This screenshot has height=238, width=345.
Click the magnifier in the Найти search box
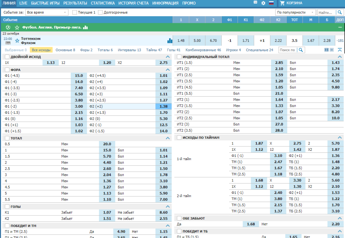click(340, 12)
